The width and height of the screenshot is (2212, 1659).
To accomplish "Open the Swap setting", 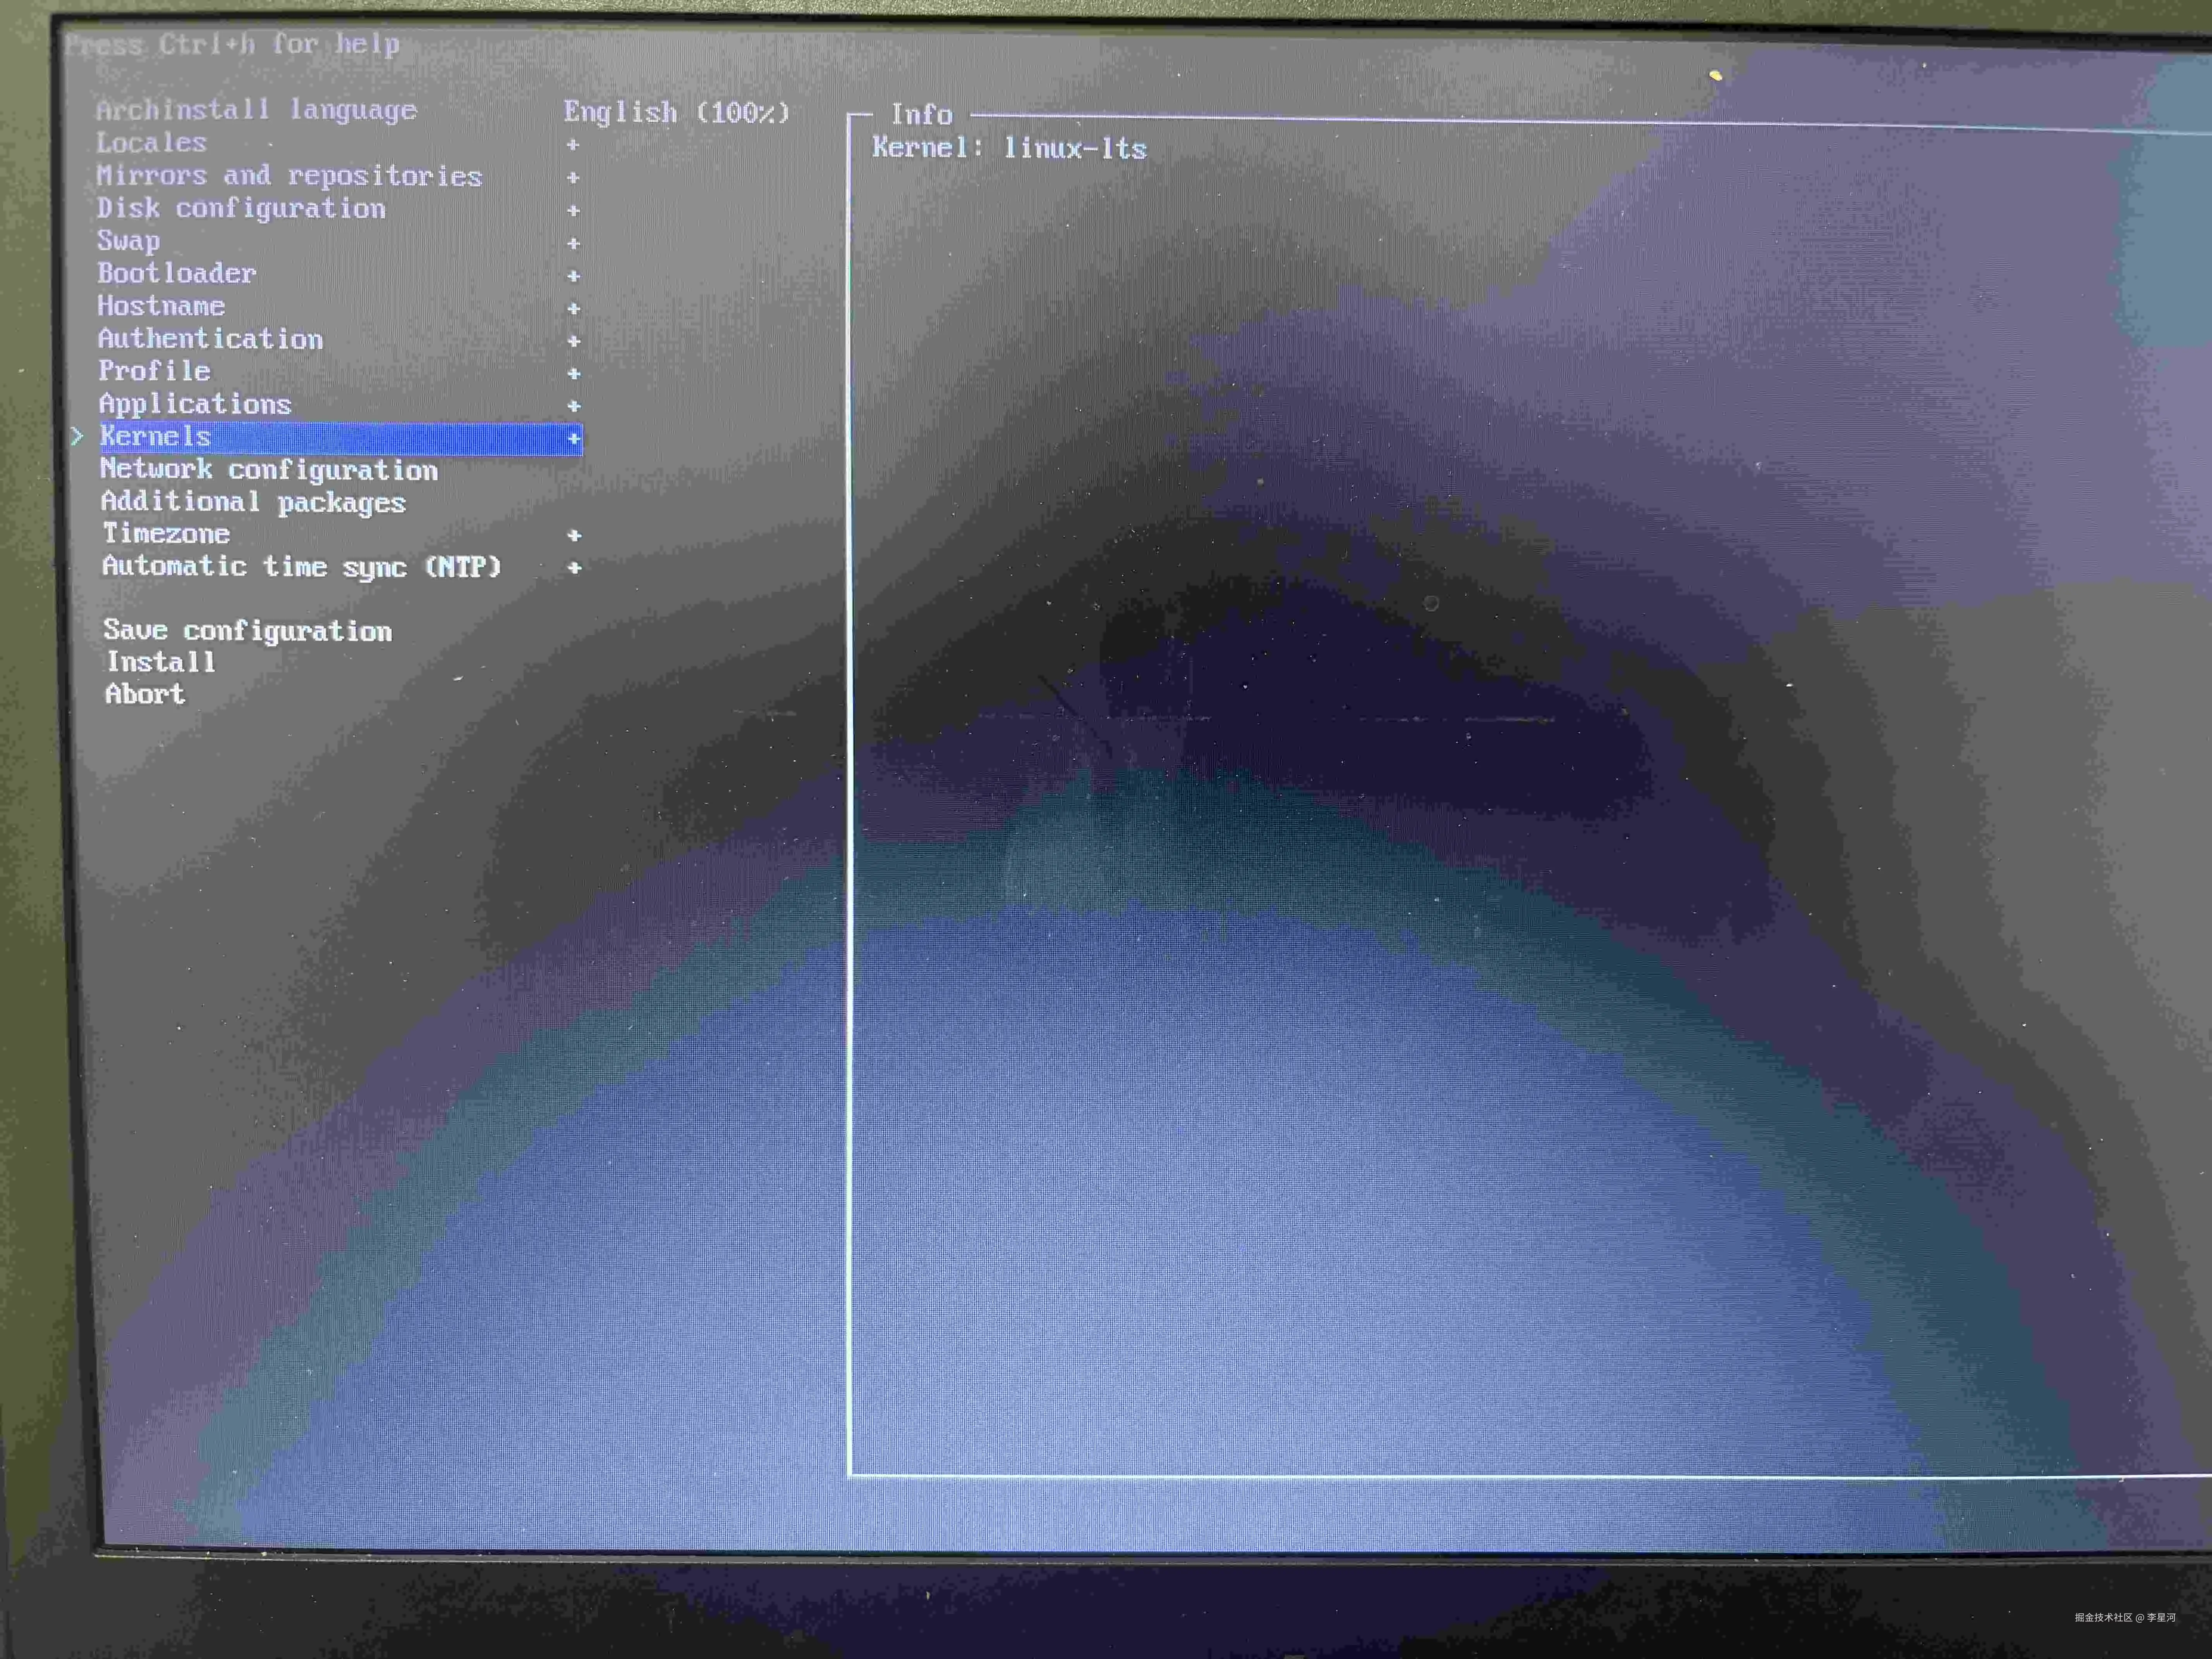I will point(128,241).
